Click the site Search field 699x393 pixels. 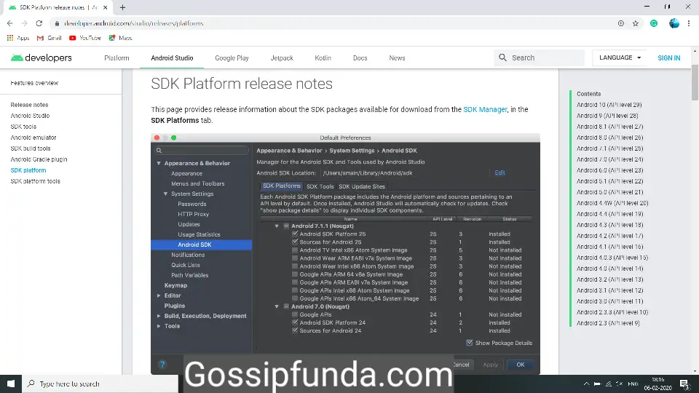tap(539, 57)
